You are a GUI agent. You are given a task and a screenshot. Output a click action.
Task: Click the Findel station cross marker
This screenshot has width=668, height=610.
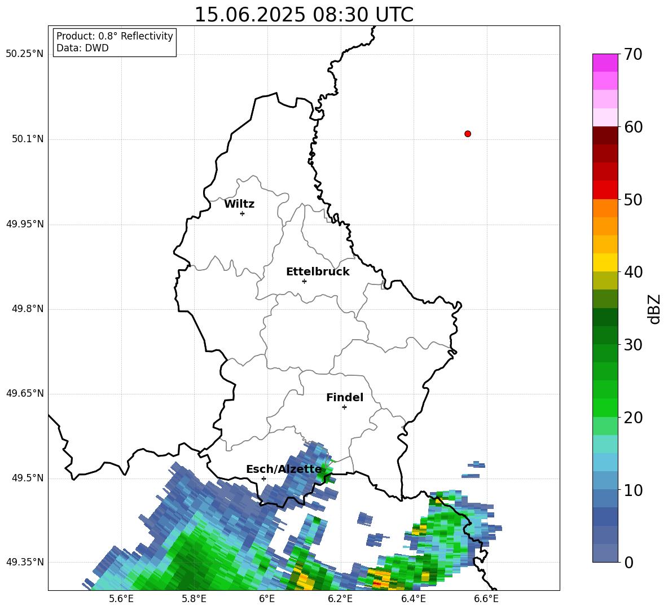click(344, 407)
